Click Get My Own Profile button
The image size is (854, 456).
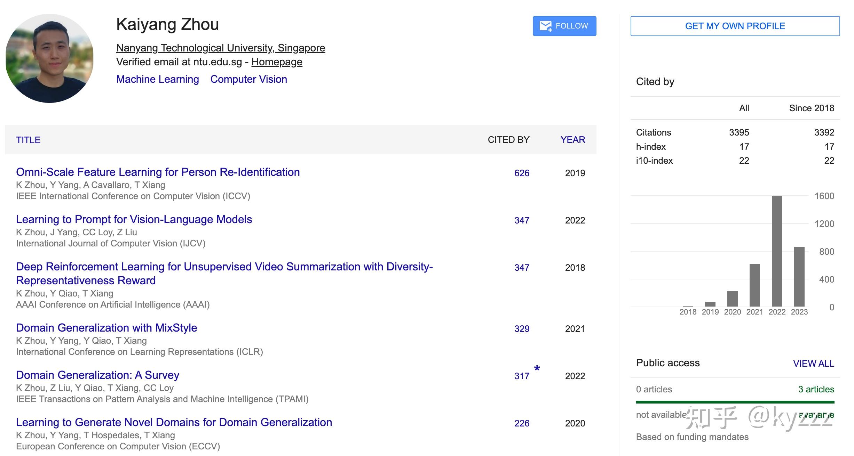click(x=735, y=26)
